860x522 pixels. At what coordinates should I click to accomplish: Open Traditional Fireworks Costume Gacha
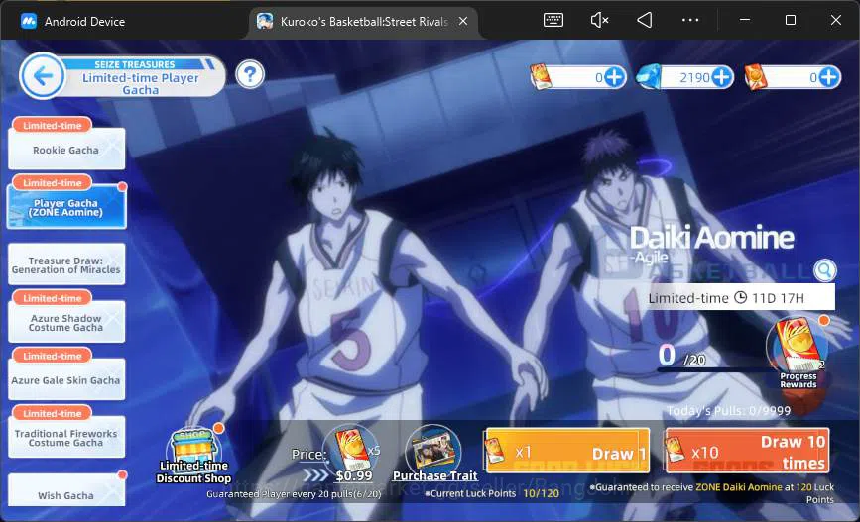click(66, 437)
